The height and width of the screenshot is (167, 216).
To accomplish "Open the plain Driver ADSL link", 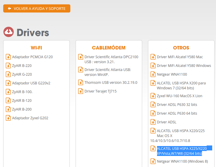I will click(x=167, y=122).
